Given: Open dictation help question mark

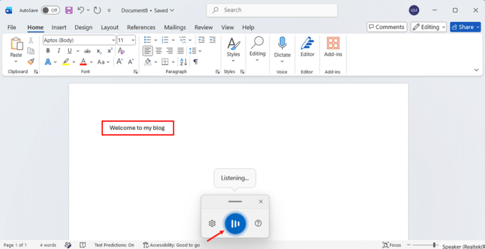Looking at the screenshot, I should pos(258,223).
